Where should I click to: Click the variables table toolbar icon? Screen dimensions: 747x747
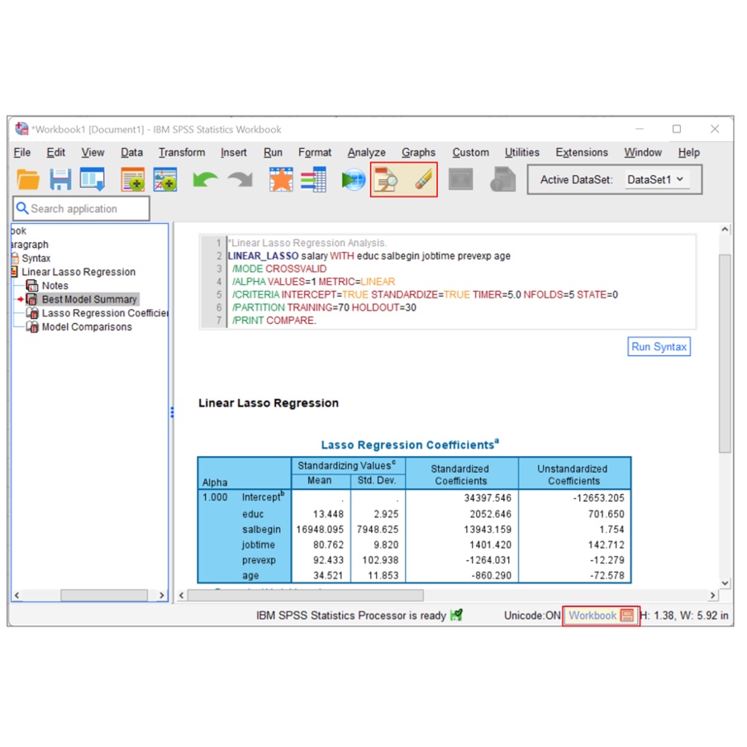coord(313,179)
